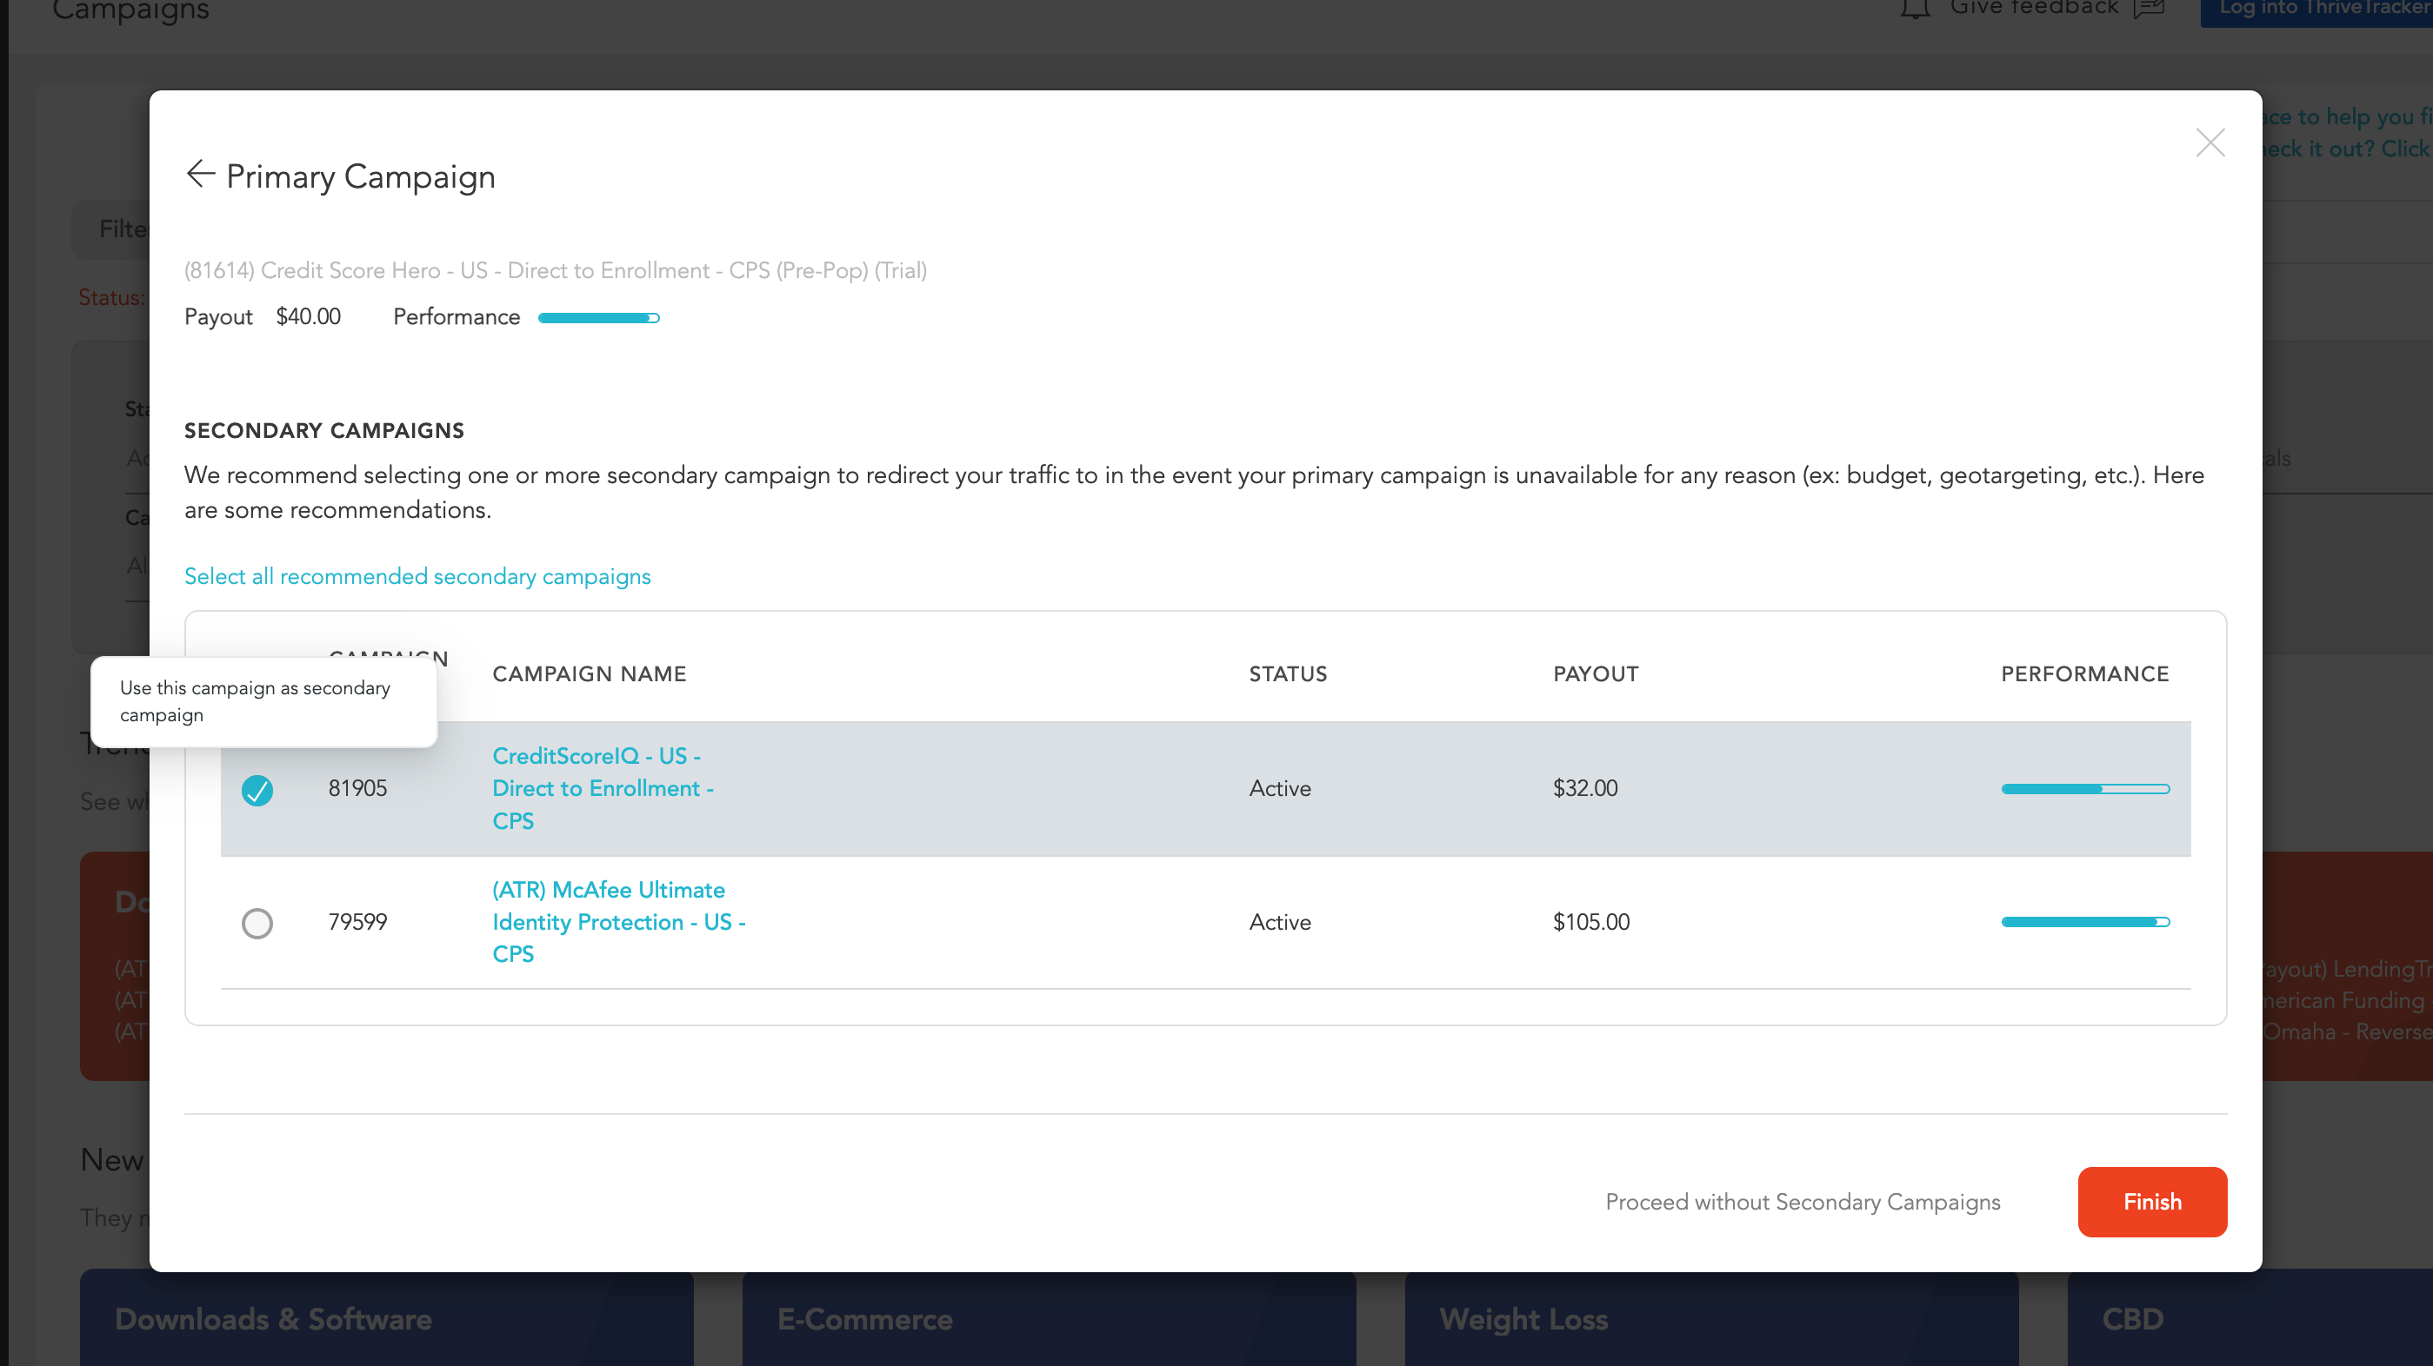Select campaign 79599 radio button

[x=257, y=922]
